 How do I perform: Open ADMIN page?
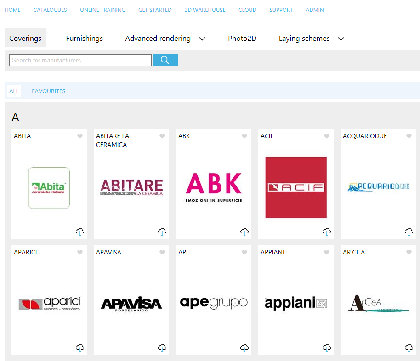315,10
